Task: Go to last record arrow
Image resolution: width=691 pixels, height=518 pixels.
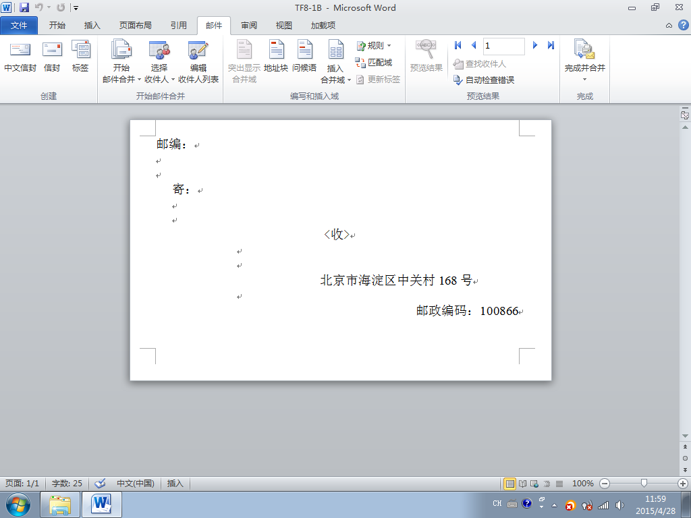Action: pos(551,45)
